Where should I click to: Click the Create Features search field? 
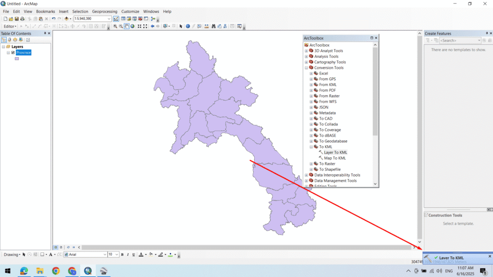pyautogui.click(x=460, y=40)
